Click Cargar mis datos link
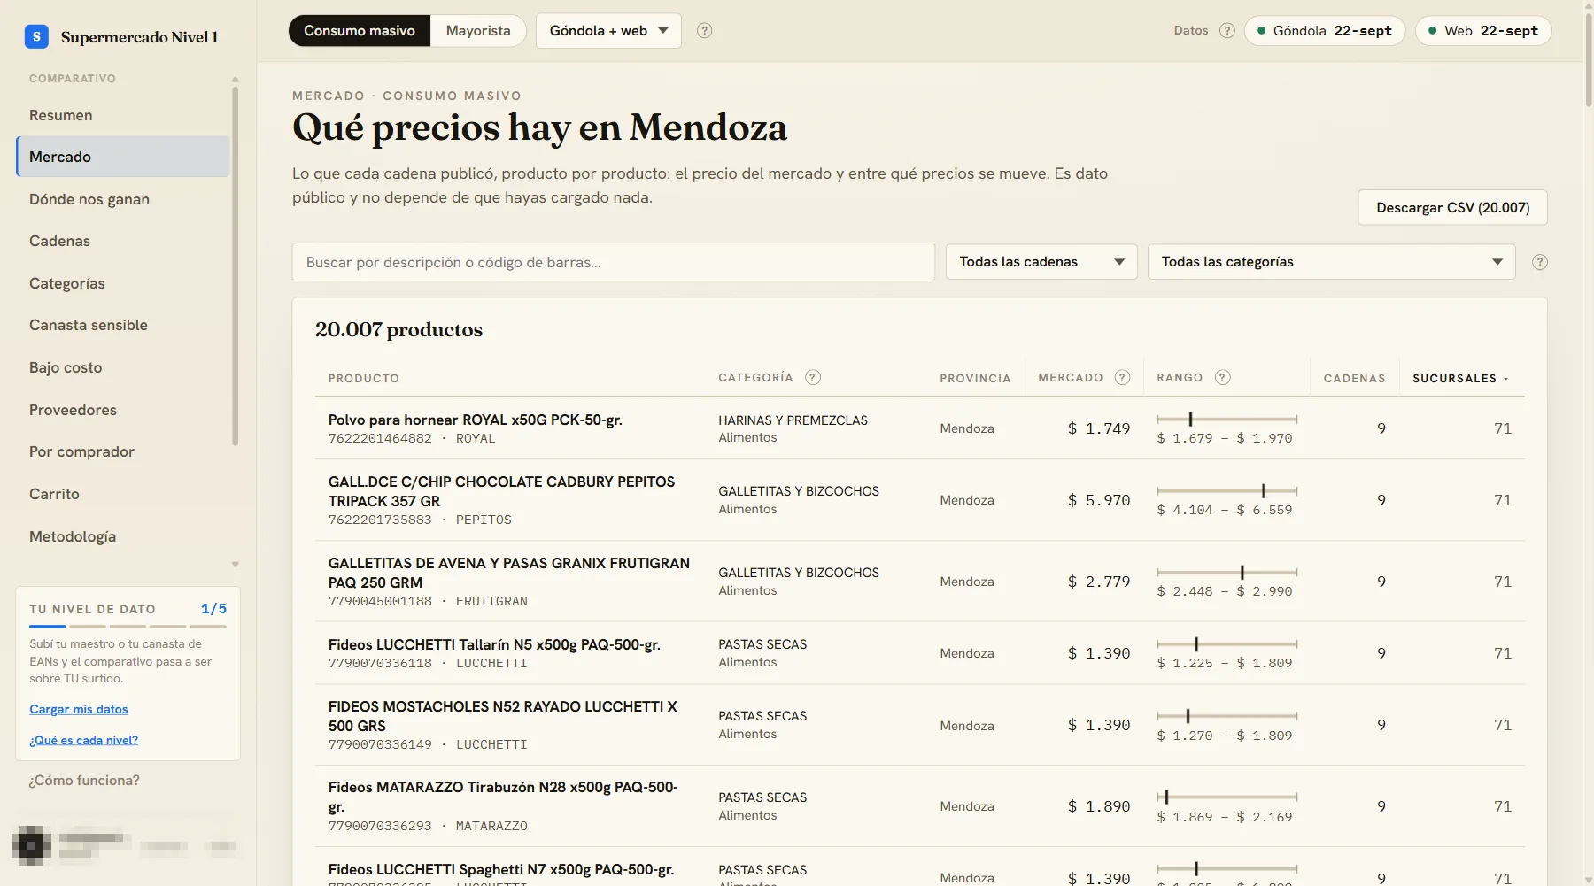 (79, 709)
